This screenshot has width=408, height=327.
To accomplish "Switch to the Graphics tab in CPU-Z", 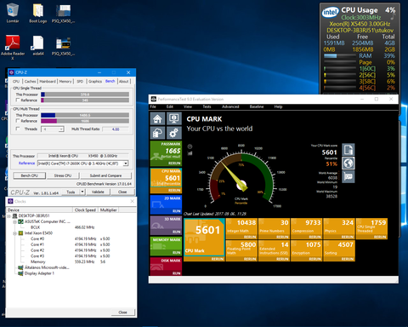I will pos(95,82).
